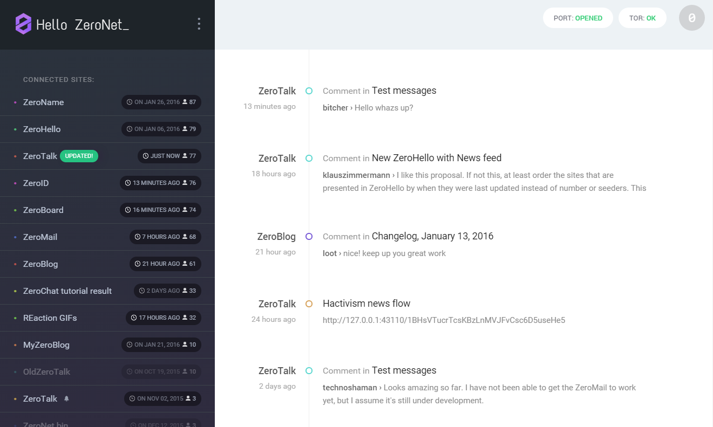Click the peer count person icon on ZeroName badge
The width and height of the screenshot is (713, 427).
click(x=186, y=102)
